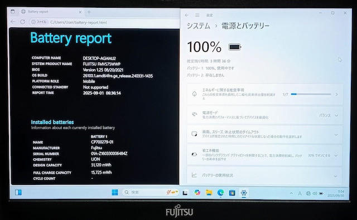Toggle the IME input mode A indicator
The width and height of the screenshot is (357, 220).
300,193
